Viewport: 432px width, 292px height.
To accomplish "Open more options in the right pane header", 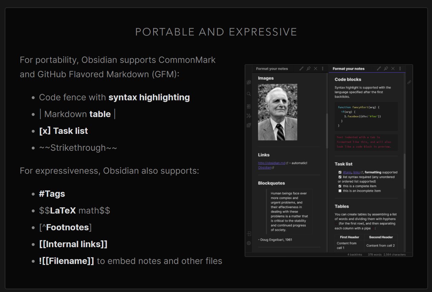I will click(x=400, y=68).
